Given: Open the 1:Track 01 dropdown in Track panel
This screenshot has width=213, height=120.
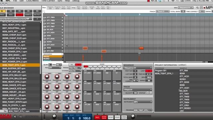Looking at the screenshot, I should (137, 90).
